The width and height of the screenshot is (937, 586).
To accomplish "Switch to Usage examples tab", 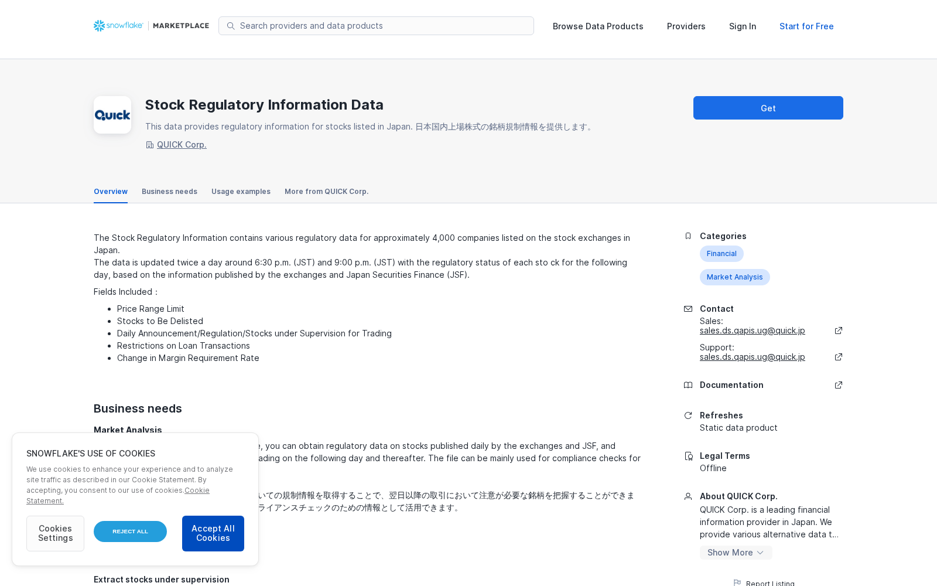I will click(241, 192).
